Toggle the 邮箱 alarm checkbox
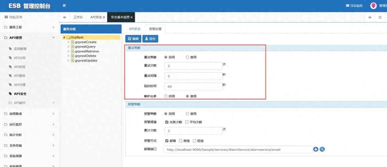The width and height of the screenshot is (387, 167). 167,141
